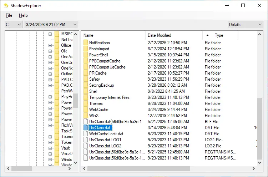
Task: Click the Teams folder icon in tree
Action: click(x=57, y=137)
